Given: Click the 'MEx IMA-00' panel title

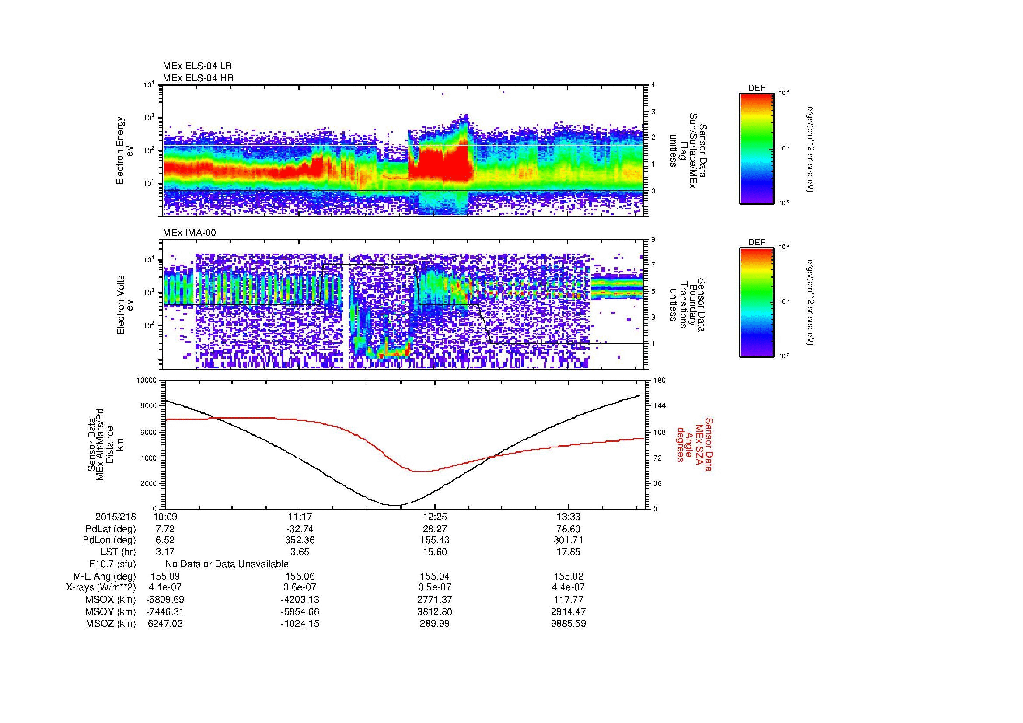Looking at the screenshot, I should [x=189, y=233].
